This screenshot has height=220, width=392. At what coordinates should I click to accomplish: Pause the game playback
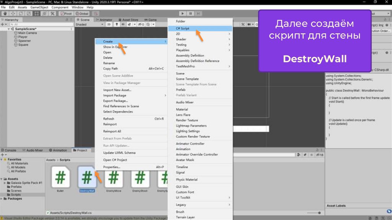(x=191, y=13)
